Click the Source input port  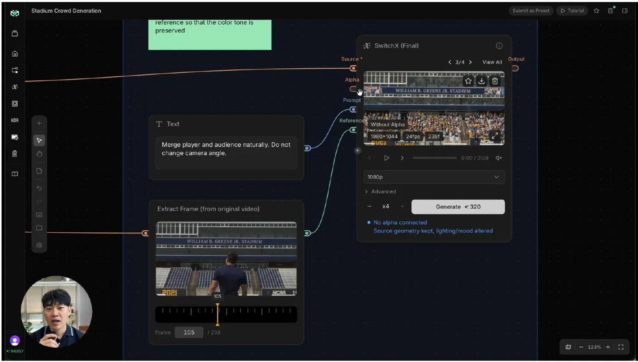click(353, 68)
